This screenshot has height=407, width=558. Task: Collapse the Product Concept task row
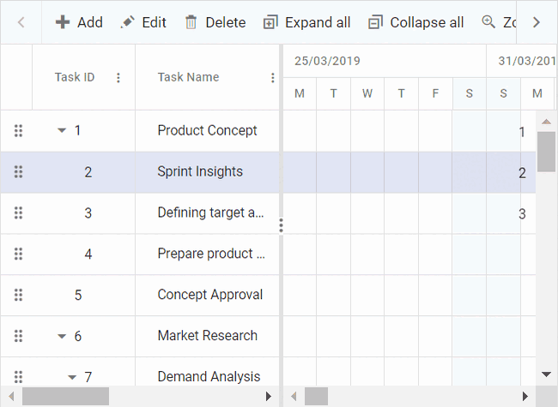[x=62, y=131]
